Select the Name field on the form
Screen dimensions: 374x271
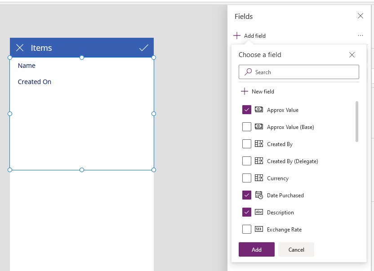tap(27, 66)
